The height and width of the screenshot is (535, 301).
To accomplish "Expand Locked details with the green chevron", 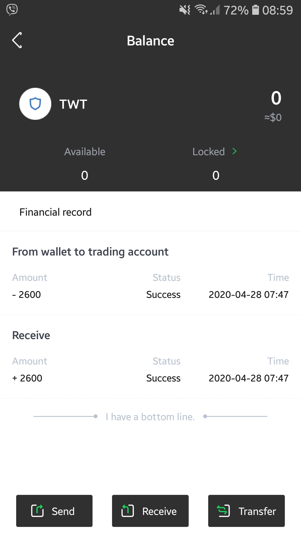I will tap(234, 151).
